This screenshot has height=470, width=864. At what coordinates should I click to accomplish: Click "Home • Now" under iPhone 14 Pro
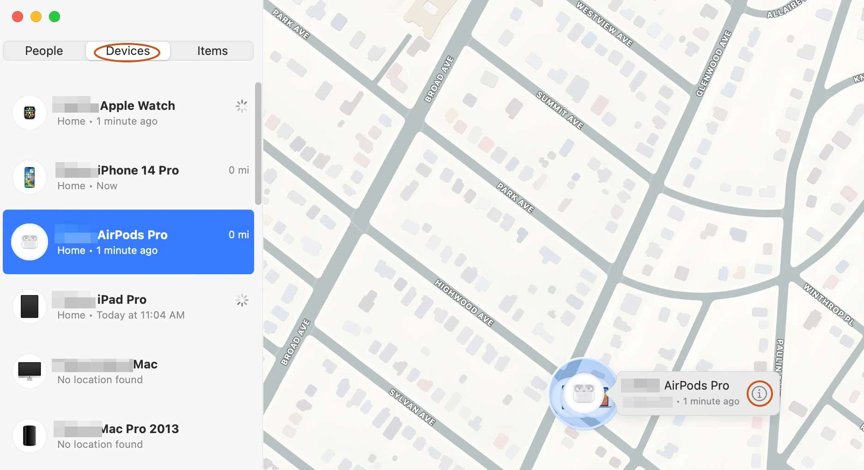87,186
